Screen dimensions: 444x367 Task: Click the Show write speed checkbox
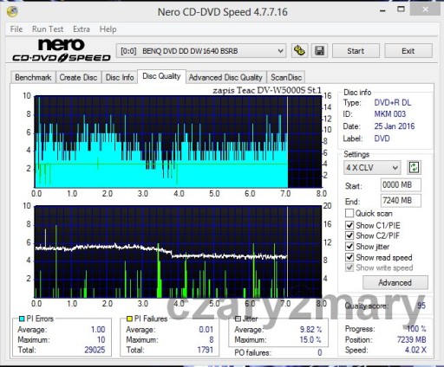pyautogui.click(x=349, y=267)
